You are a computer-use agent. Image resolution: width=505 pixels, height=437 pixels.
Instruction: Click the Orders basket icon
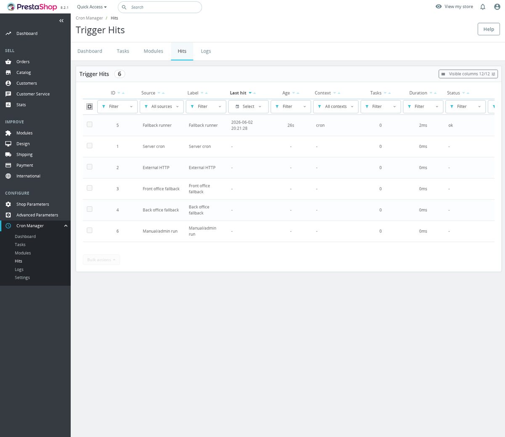8,61
